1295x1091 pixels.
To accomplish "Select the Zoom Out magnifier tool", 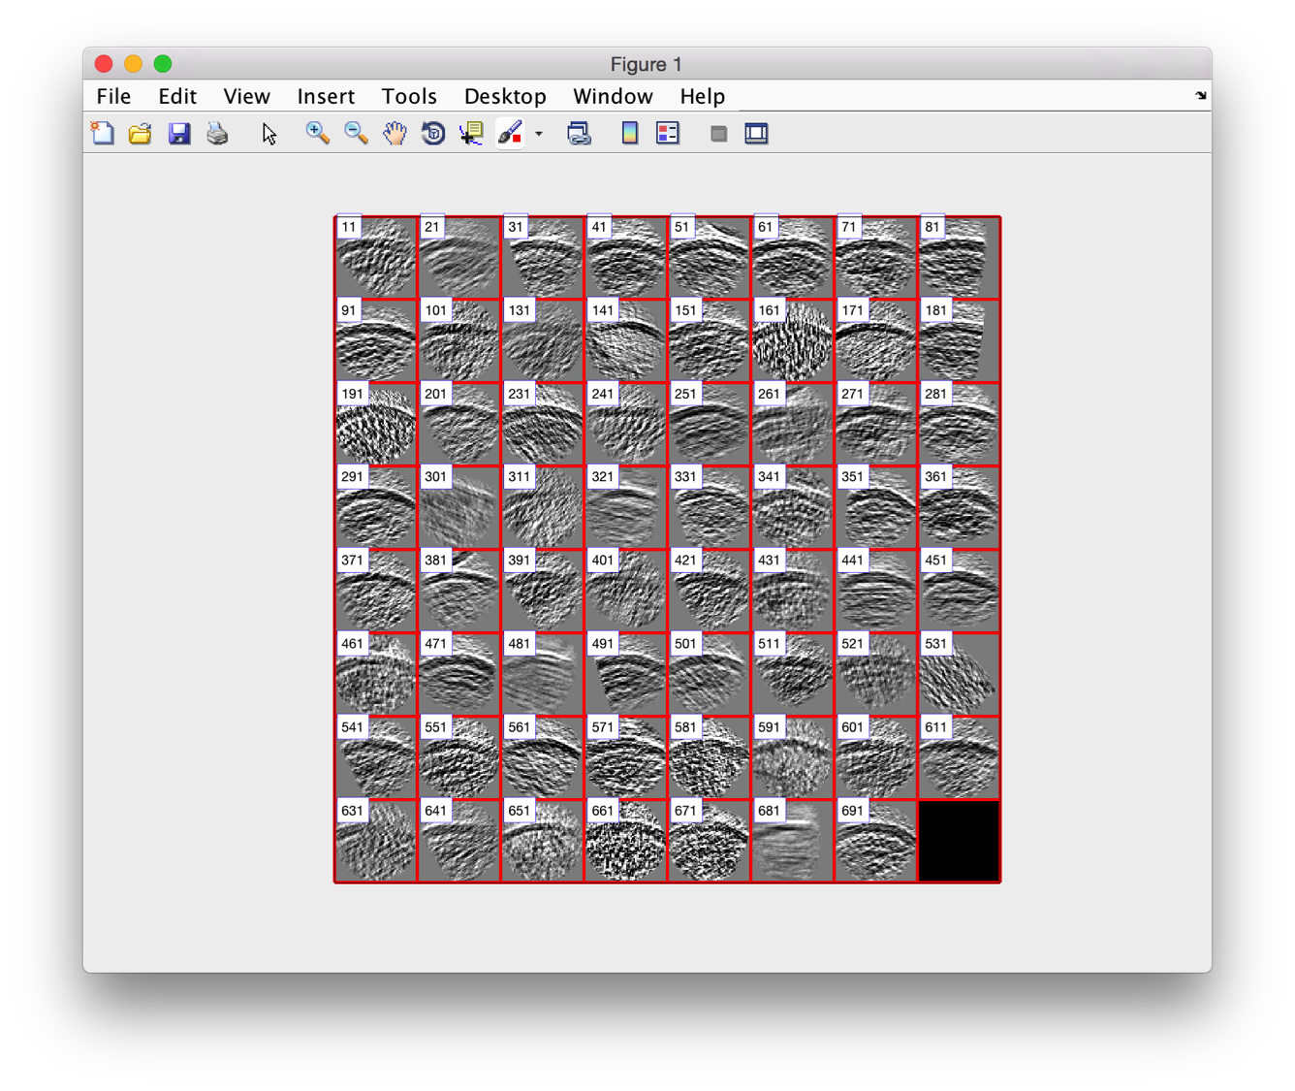I will pos(356,133).
